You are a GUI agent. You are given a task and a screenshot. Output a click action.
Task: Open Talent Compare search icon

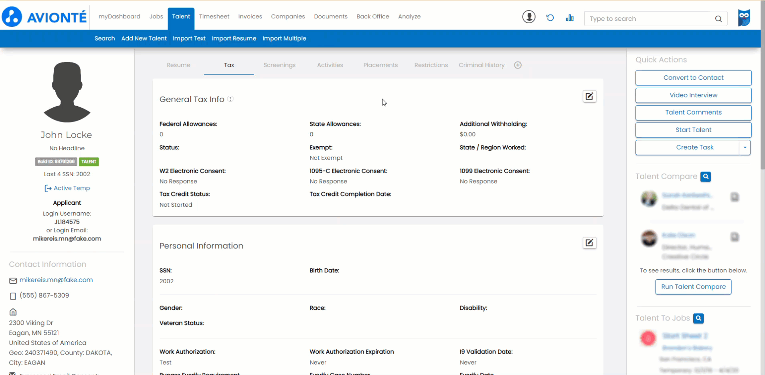tap(706, 177)
